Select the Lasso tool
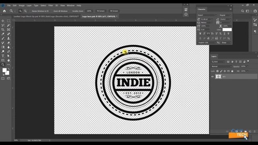 pyautogui.click(x=3, y=25)
